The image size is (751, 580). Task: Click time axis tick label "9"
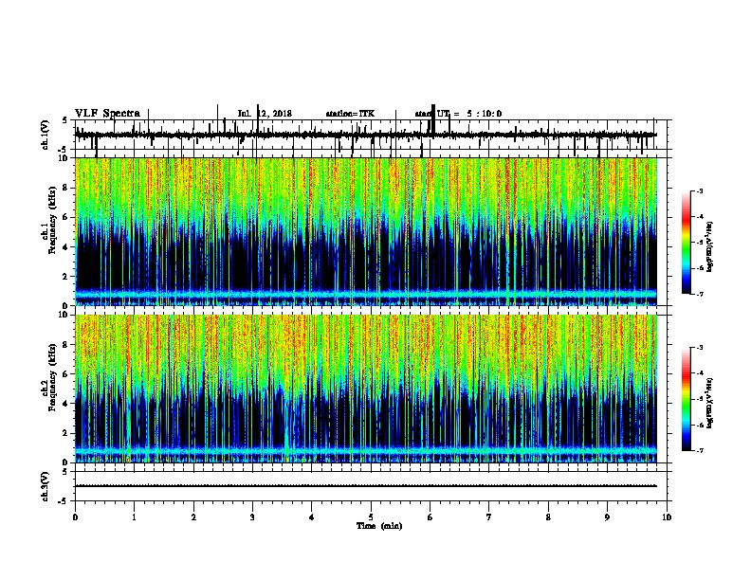(x=608, y=517)
